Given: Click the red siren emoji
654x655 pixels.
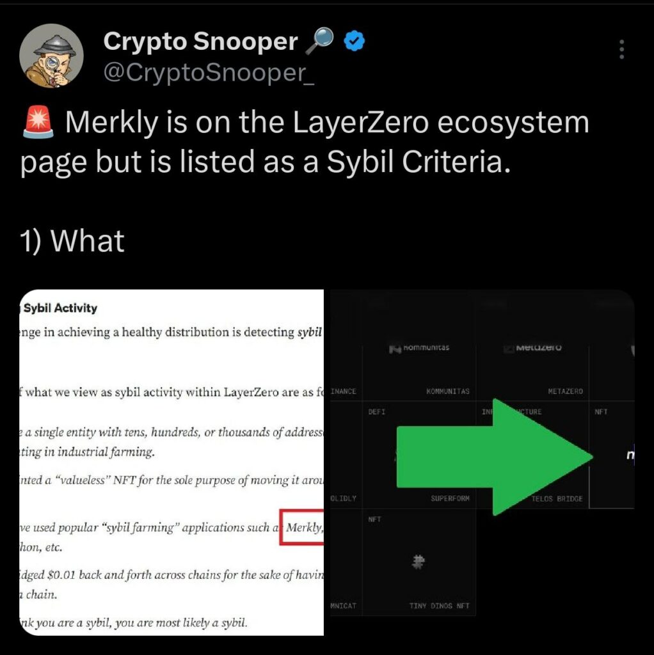Looking at the screenshot, I should pos(38,122).
